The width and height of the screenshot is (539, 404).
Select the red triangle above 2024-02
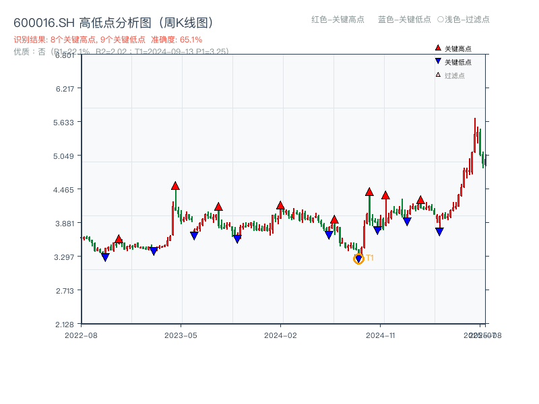click(280, 205)
